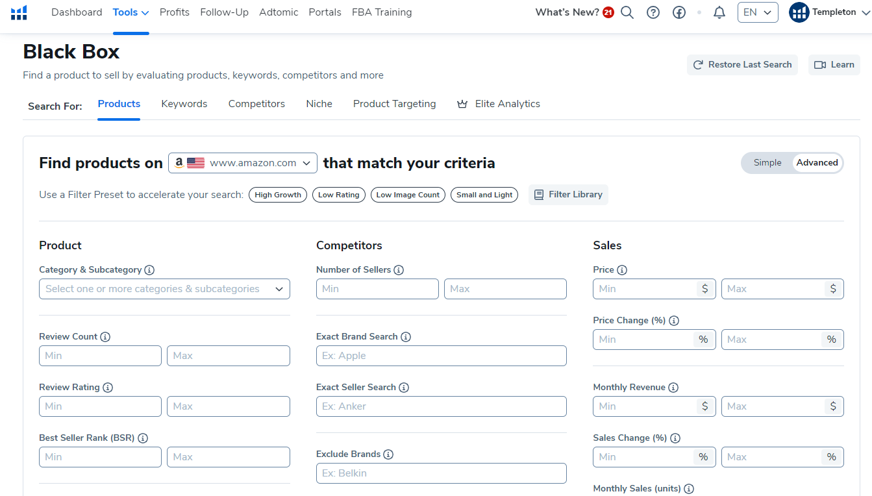The height and width of the screenshot is (496, 872).
Task: Open the What's New? link
Action: (567, 12)
